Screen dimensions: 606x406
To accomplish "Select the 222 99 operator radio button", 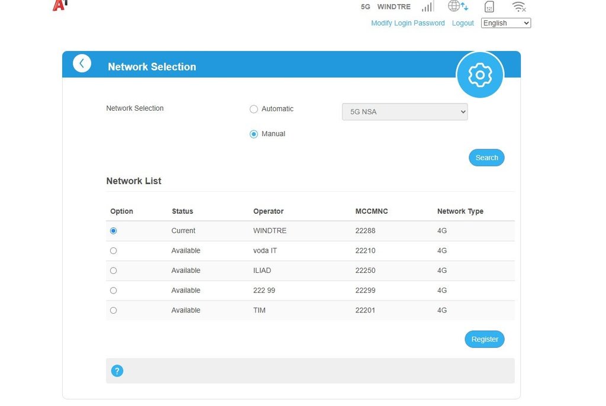I will [114, 291].
